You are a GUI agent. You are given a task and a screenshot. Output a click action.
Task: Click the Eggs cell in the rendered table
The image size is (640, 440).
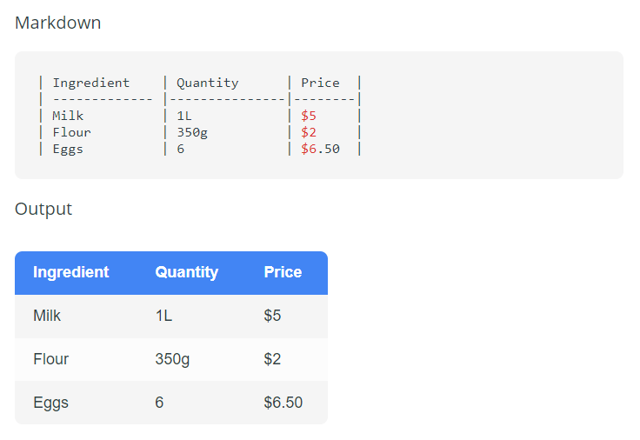click(50, 403)
